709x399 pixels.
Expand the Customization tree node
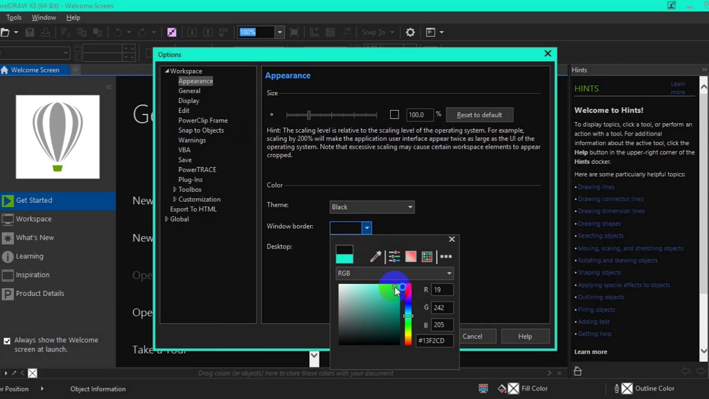click(174, 199)
